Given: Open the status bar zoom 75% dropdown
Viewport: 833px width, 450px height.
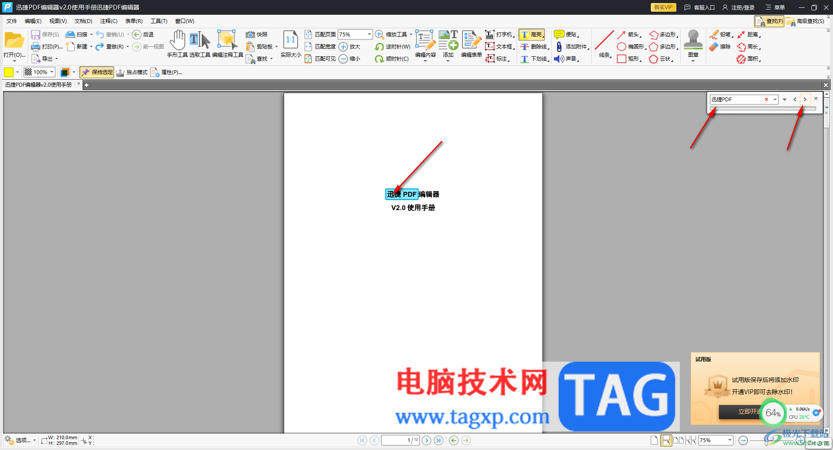Looking at the screenshot, I should point(730,440).
